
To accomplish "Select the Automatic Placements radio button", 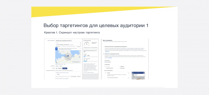I will (x=103, y=47).
